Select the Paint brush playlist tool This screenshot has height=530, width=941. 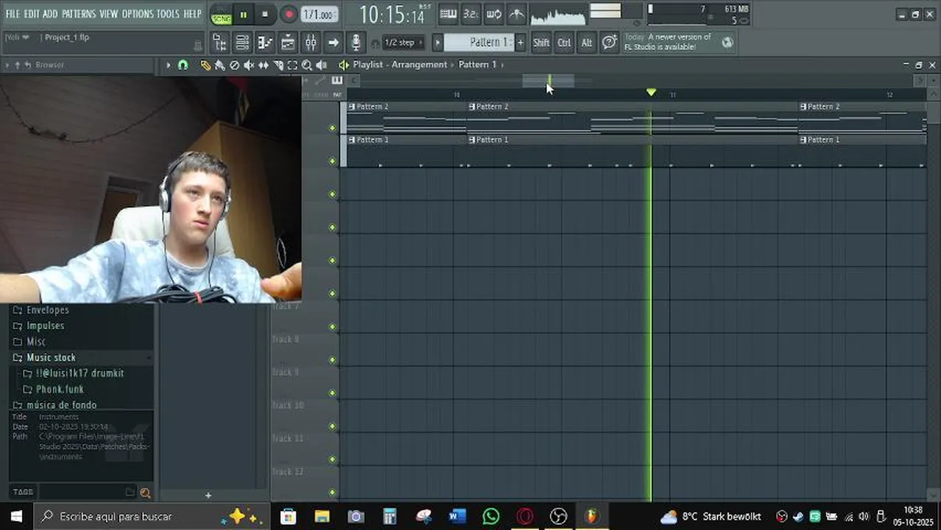(219, 65)
